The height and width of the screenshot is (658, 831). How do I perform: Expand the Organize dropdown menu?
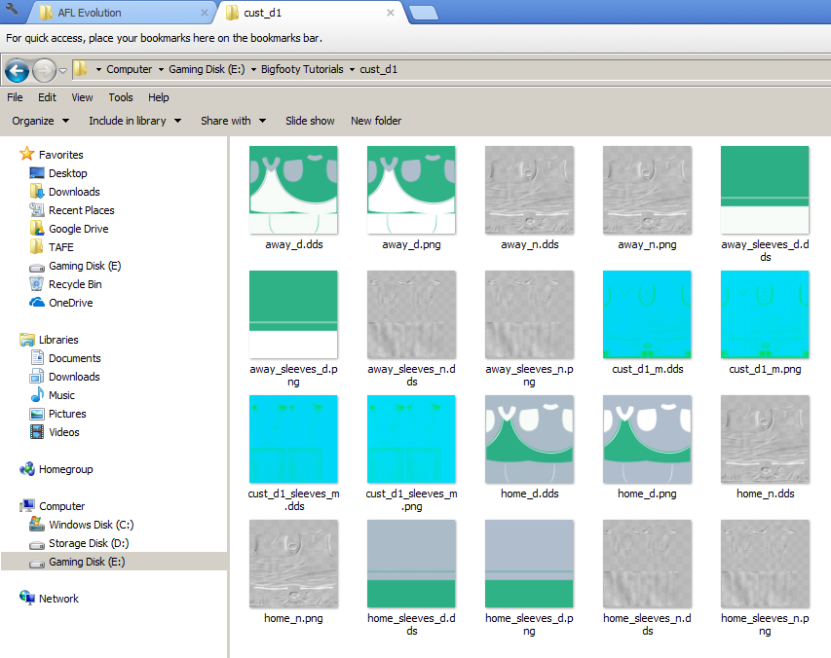[x=40, y=121]
